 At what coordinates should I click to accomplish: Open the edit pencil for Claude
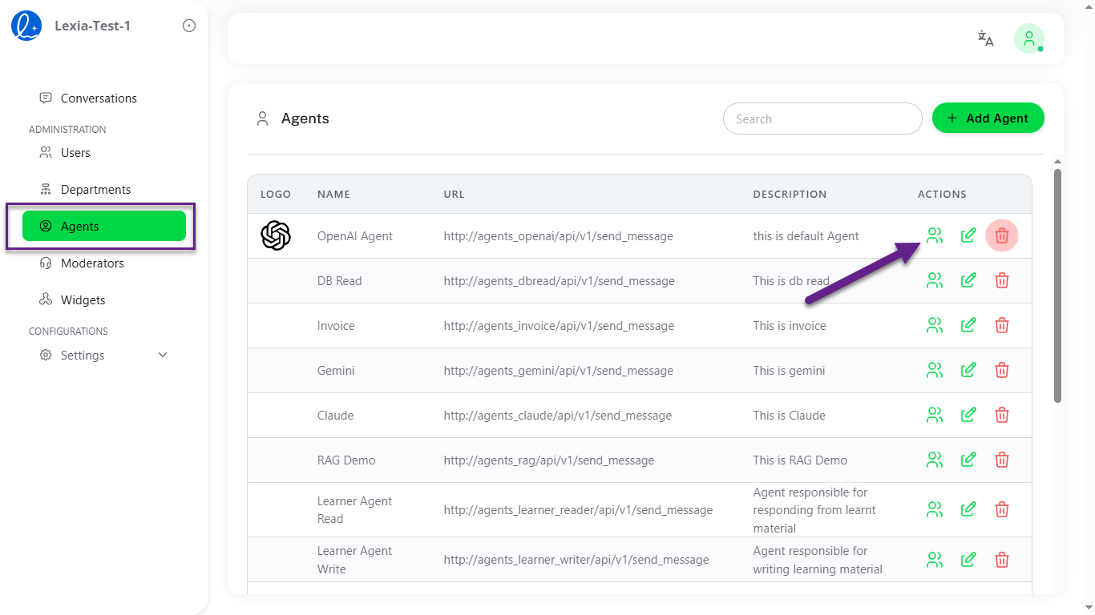click(x=968, y=415)
